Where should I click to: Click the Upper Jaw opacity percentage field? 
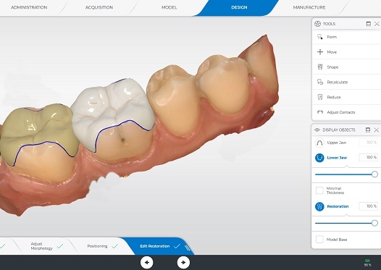click(x=369, y=143)
